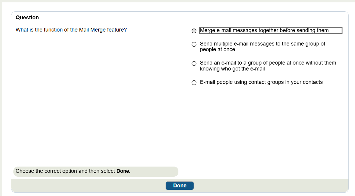Click the answer about e-mailing a group at once
355x196 pixels.
(x=268, y=65)
